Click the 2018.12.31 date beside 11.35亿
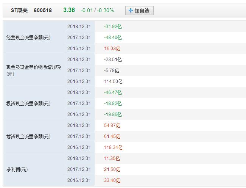 [x=79, y=158]
